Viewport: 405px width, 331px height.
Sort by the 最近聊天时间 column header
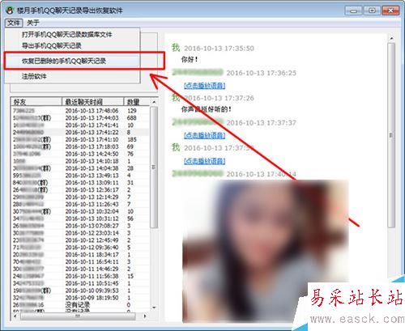[92, 102]
